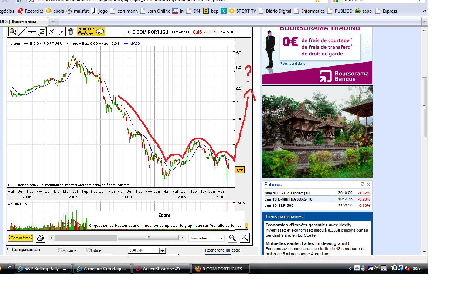This screenshot has height=296, width=473.
Task: Open the corr manh bookmark
Action: [x=124, y=11]
